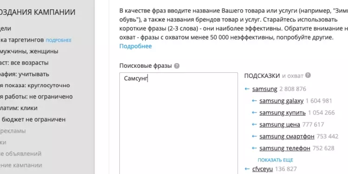Image resolution: width=348 pixels, height=174 pixels.
Task: Click the samsung телефон suggestion link
Action: 285,148
